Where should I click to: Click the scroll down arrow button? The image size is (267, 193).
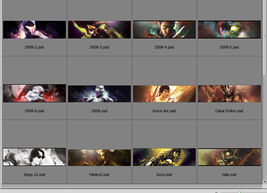265,182
